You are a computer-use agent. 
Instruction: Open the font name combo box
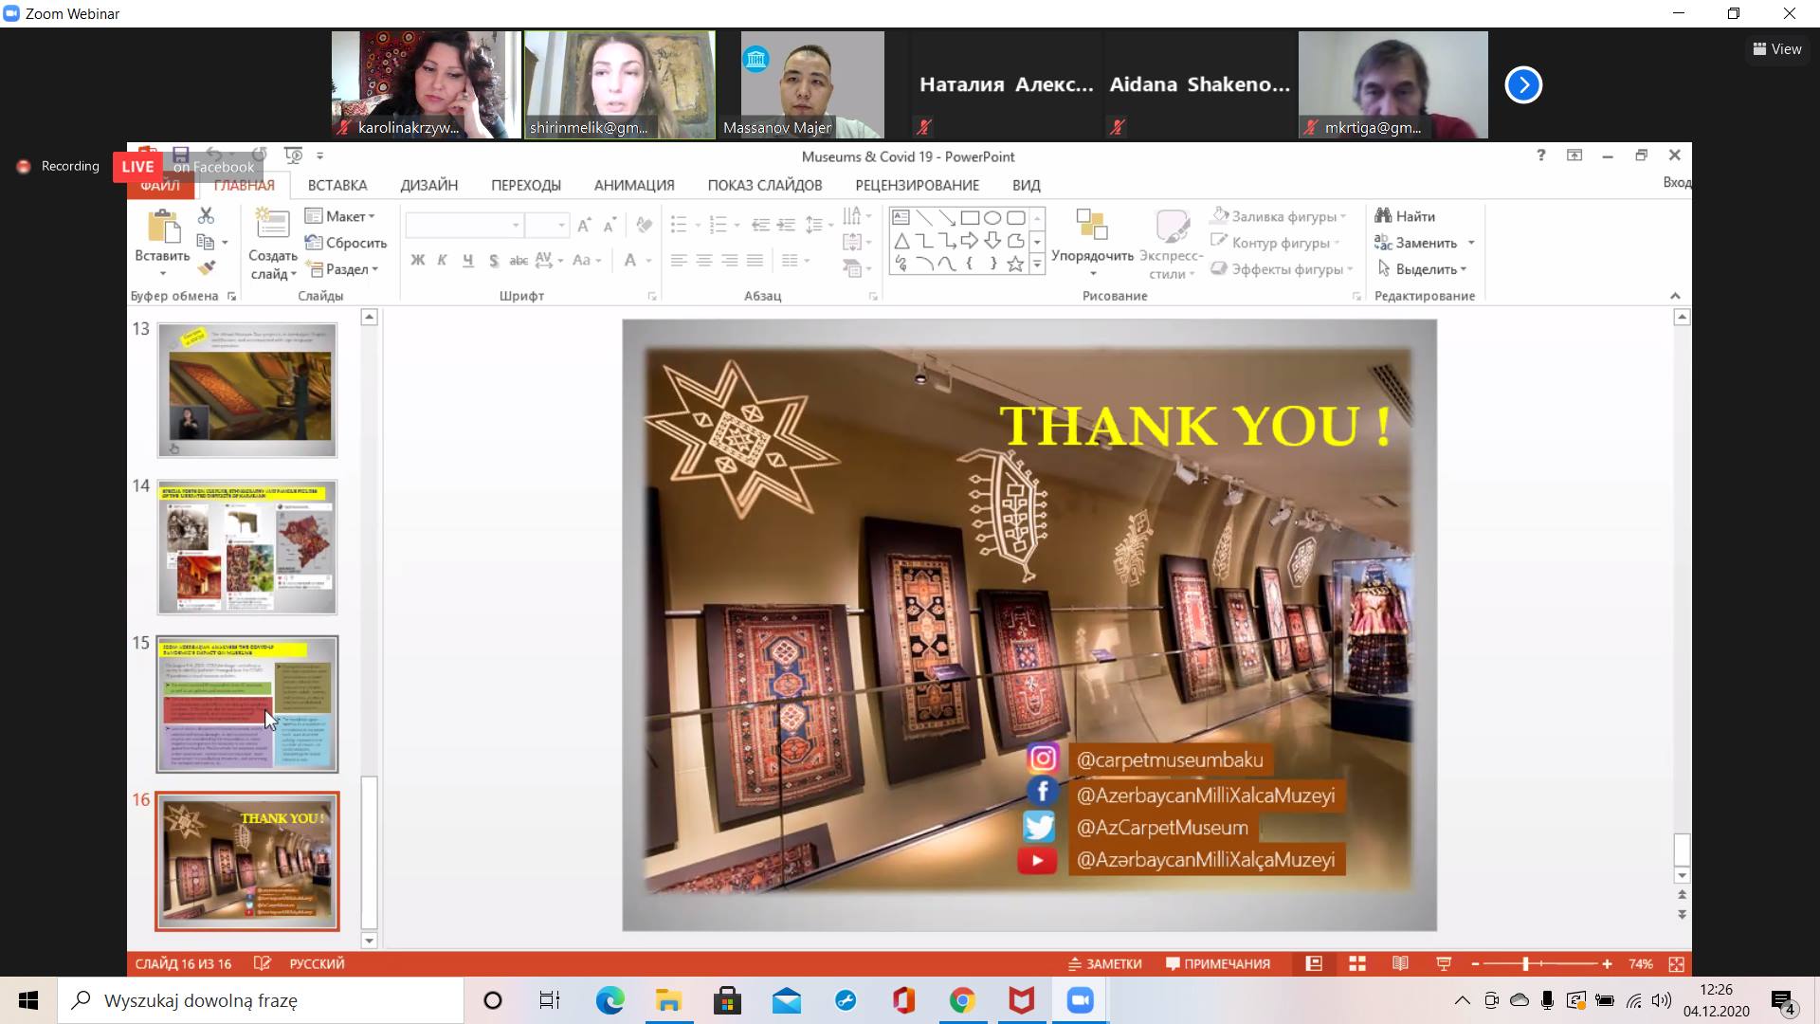[464, 225]
